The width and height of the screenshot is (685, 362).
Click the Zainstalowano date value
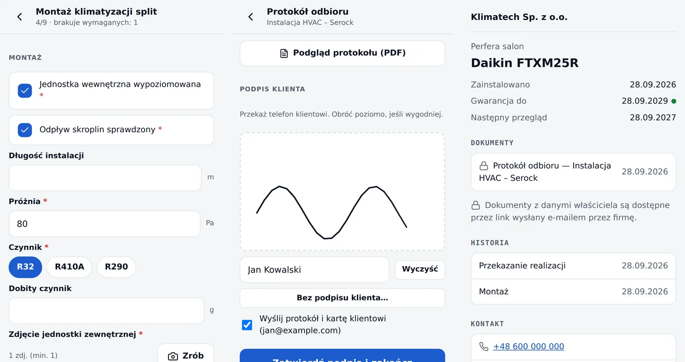pyautogui.click(x=653, y=85)
